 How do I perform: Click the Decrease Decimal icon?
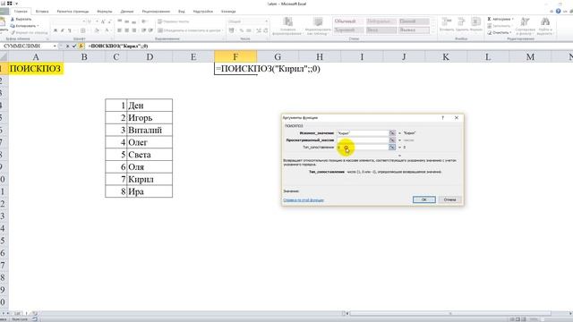(265, 30)
